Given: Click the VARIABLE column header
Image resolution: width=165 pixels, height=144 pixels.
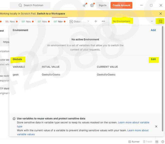Looking at the screenshot, I should click(19, 67).
